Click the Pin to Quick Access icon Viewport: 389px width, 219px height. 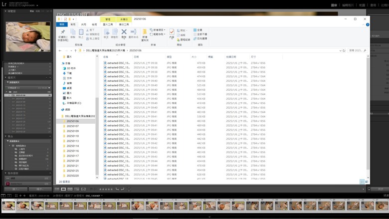(x=63, y=35)
